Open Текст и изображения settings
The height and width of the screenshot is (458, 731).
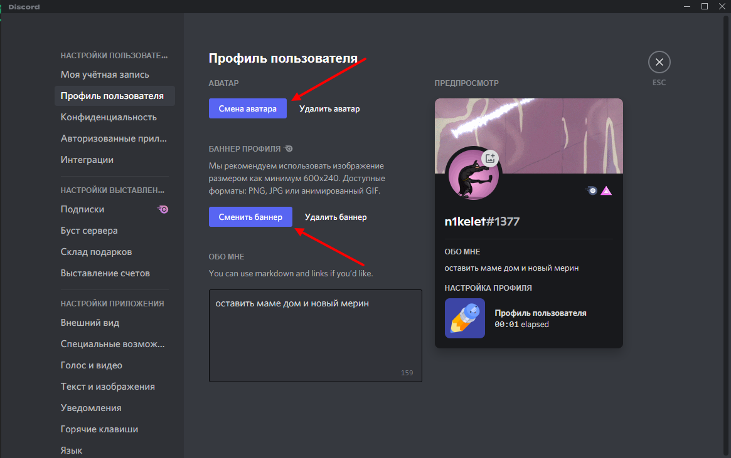pos(115,387)
